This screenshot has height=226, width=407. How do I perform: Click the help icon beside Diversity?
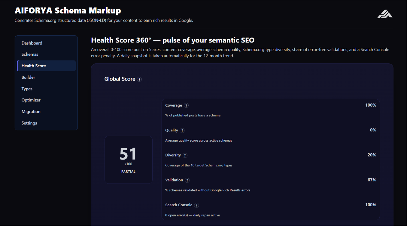coord(185,155)
